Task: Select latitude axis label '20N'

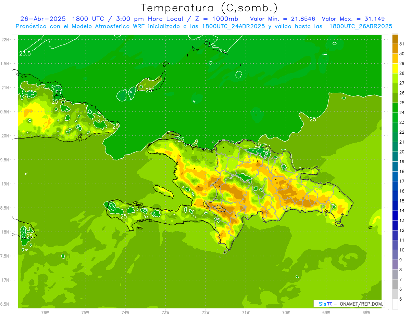Action: coord(5,136)
